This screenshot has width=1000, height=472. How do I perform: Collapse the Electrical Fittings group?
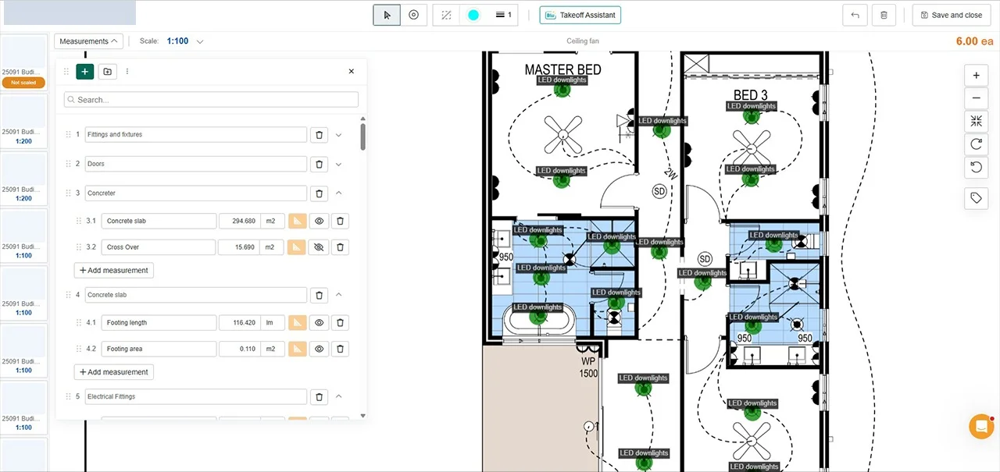click(339, 397)
